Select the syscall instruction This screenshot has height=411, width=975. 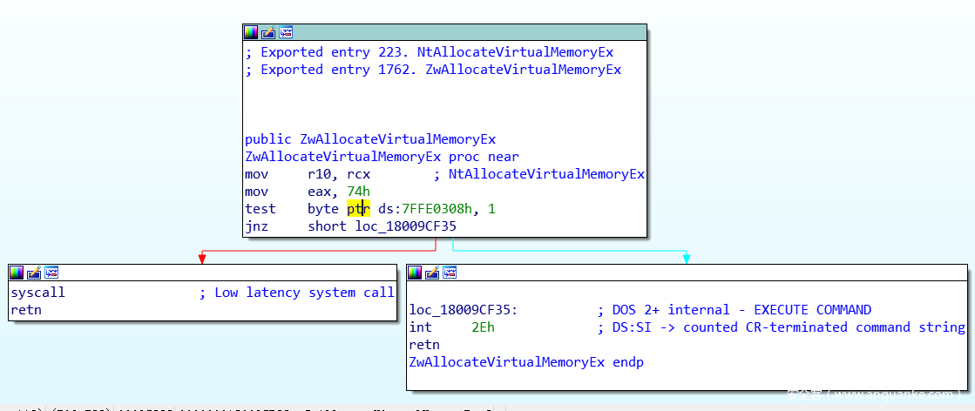(x=37, y=293)
